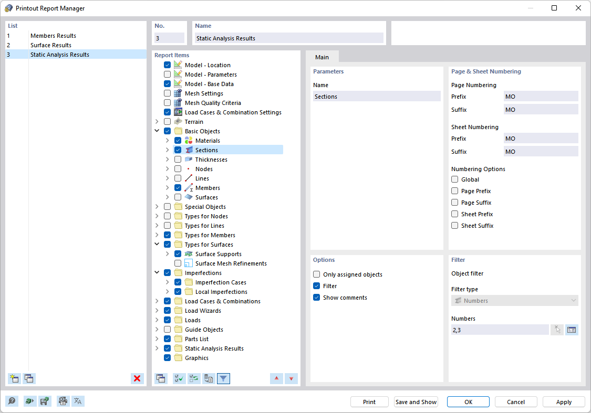Enable the Model - Parameters checkbox

168,74
